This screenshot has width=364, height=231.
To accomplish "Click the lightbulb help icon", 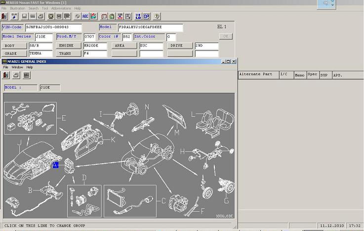I will (x=157, y=16).
